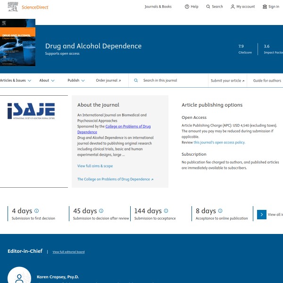
Task: Open Order journal external link
Action: (x=108, y=81)
